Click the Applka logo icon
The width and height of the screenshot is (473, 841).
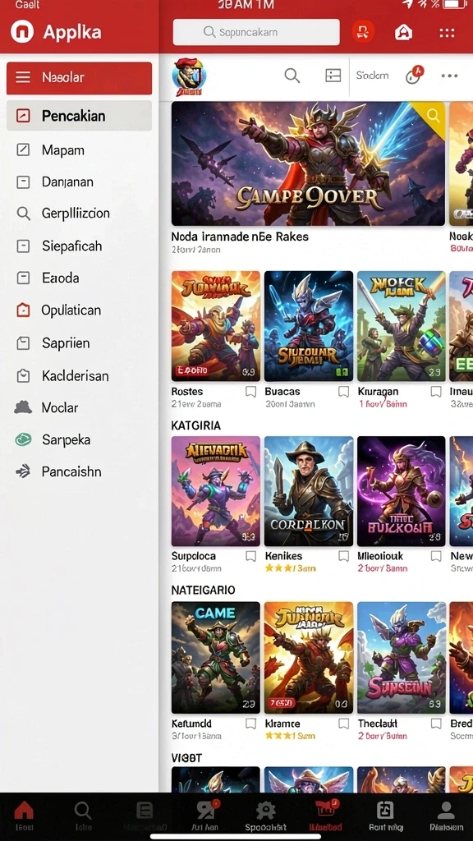pos(22,32)
